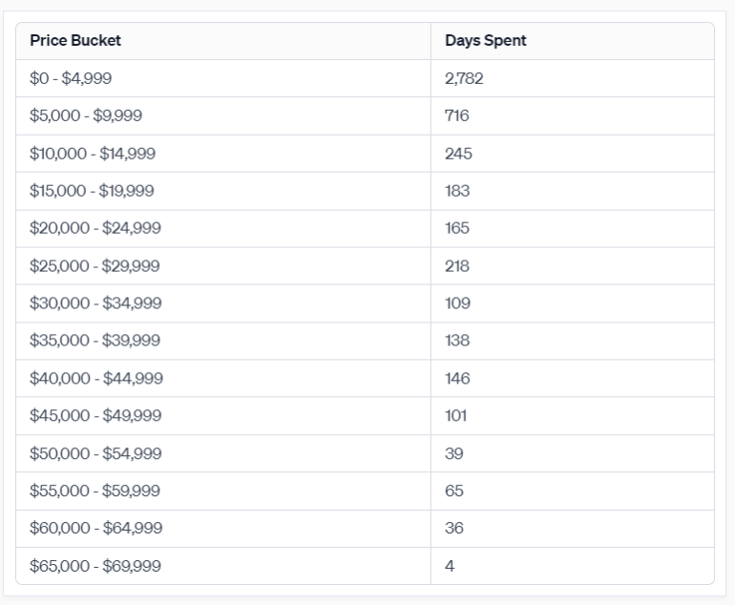735x605 pixels.
Task: Click the 36 days spent value
Action: tap(454, 529)
